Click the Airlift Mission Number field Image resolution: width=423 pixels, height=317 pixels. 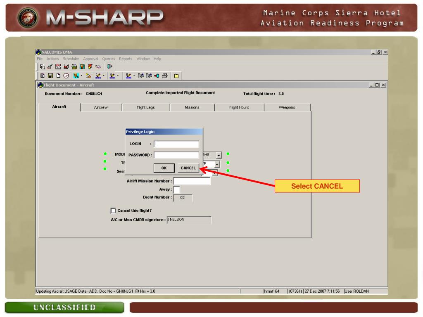click(192, 181)
